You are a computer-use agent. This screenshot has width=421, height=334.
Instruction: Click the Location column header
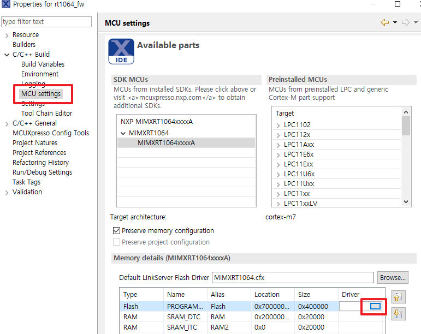pos(273,295)
